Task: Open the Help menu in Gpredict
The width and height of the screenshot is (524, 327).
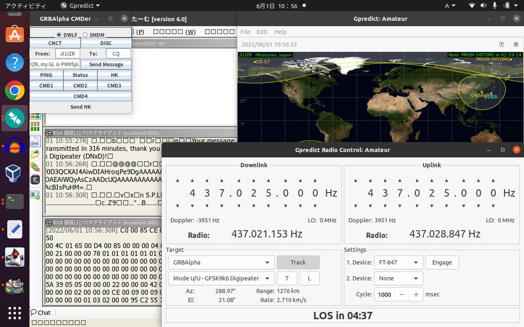Action: (x=280, y=32)
